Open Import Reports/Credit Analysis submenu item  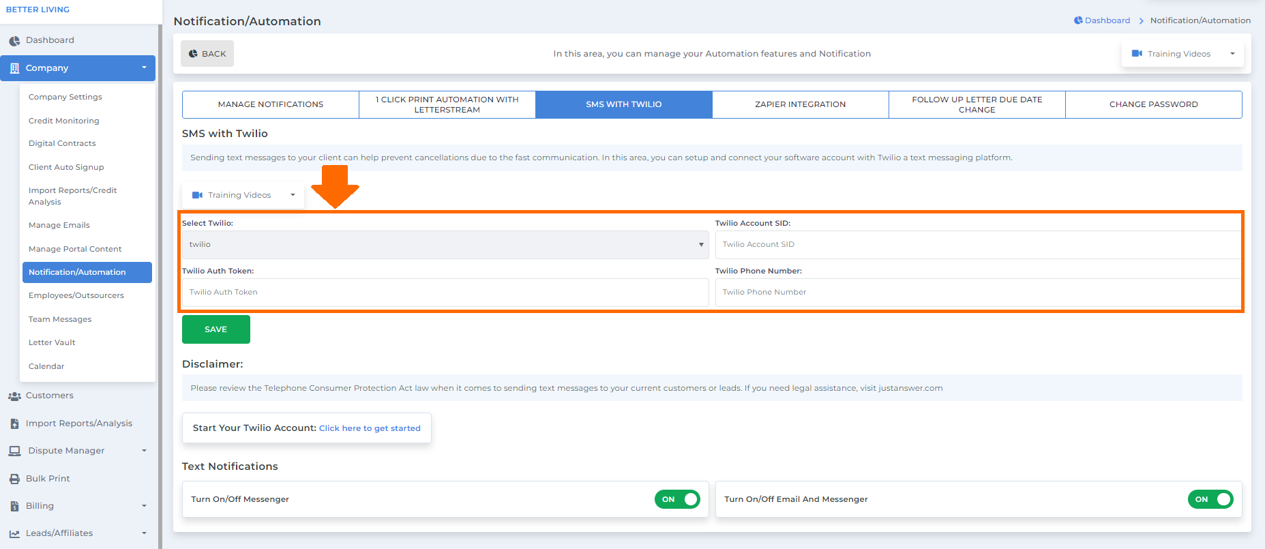pyautogui.click(x=73, y=196)
